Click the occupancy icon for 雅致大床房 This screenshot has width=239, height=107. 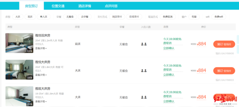click(144, 97)
